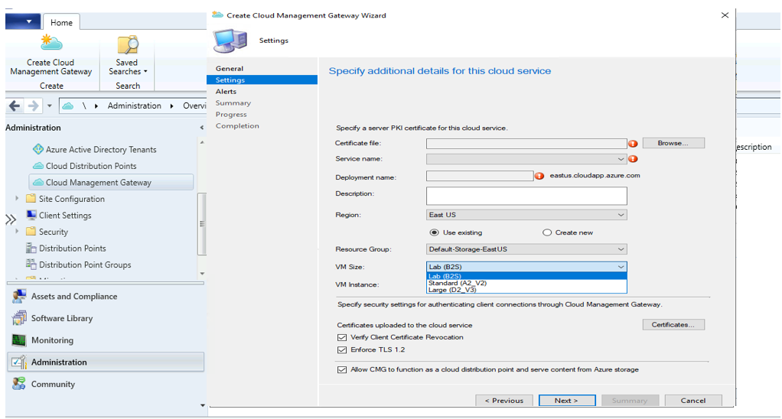
Task: Click into the Certificate file field
Action: (526, 144)
